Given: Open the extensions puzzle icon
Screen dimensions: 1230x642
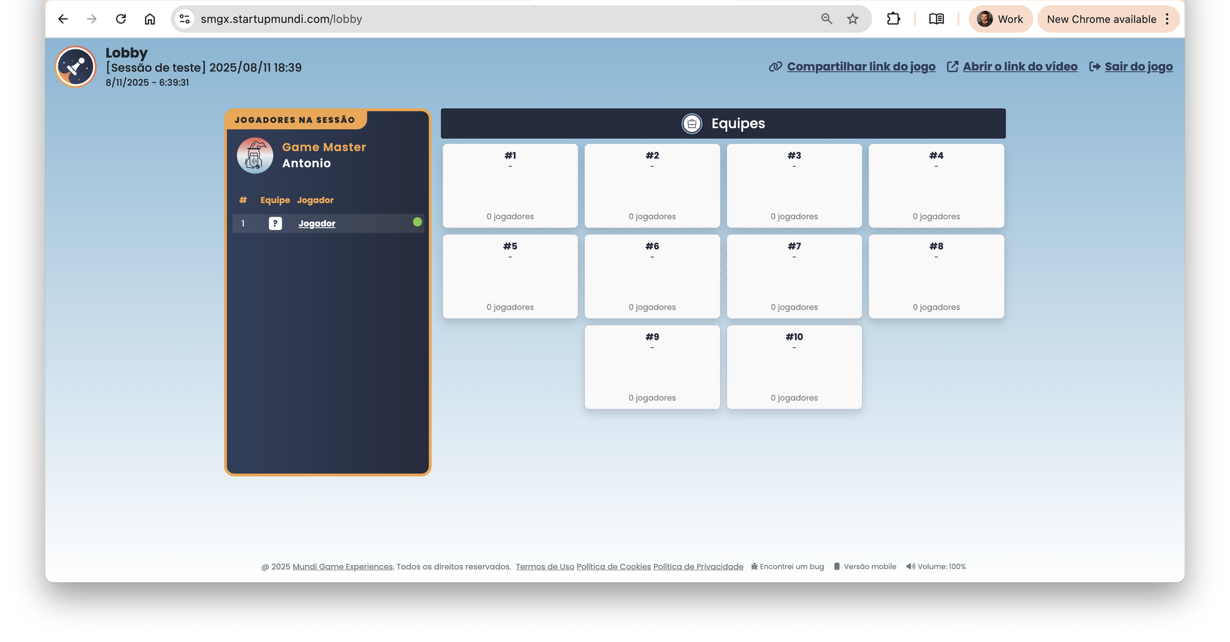Looking at the screenshot, I should (893, 19).
